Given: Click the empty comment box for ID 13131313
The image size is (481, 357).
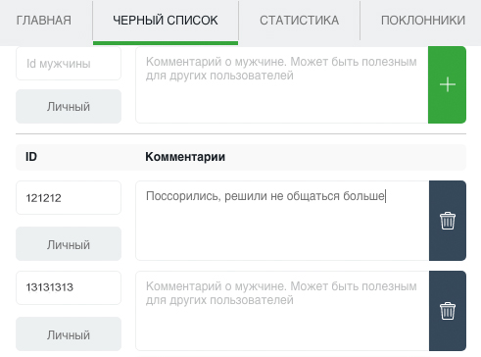Looking at the screenshot, I should pos(282,311).
